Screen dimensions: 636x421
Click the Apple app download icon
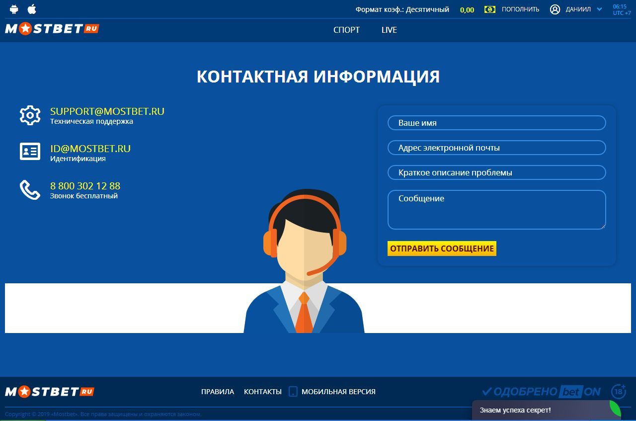[x=32, y=8]
